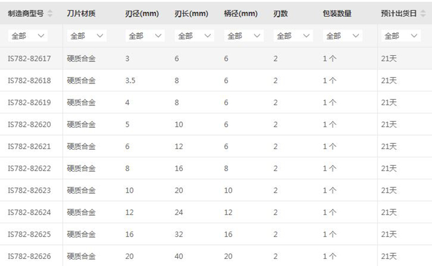Choose model IS782-82624
Viewport: 432px width, 266px height.
pyautogui.click(x=29, y=212)
